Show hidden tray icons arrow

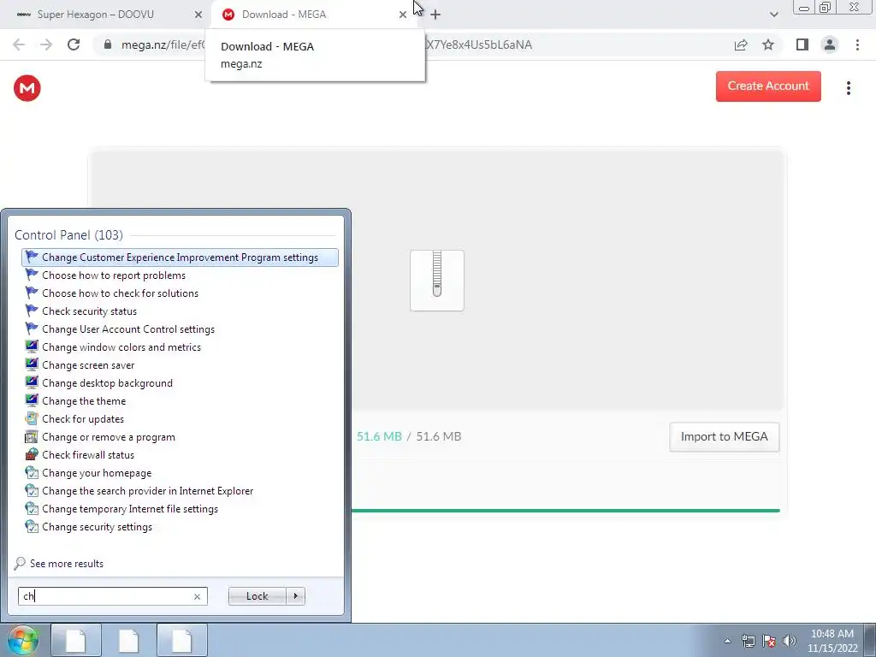click(727, 641)
